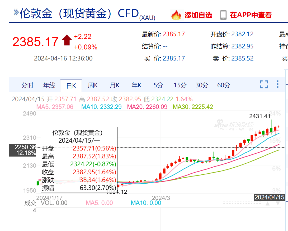Click the MA30: 2225.42 indicator label
Screen dimensions: 288x231
(x=193, y=107)
